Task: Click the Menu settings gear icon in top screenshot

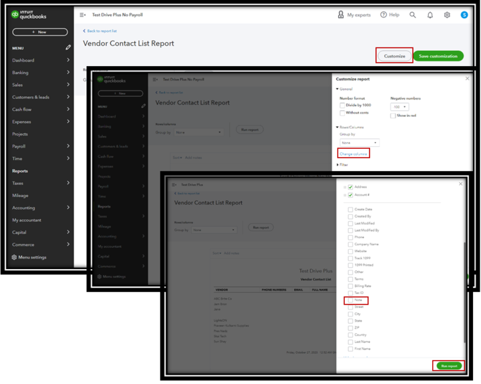Action: [14, 257]
